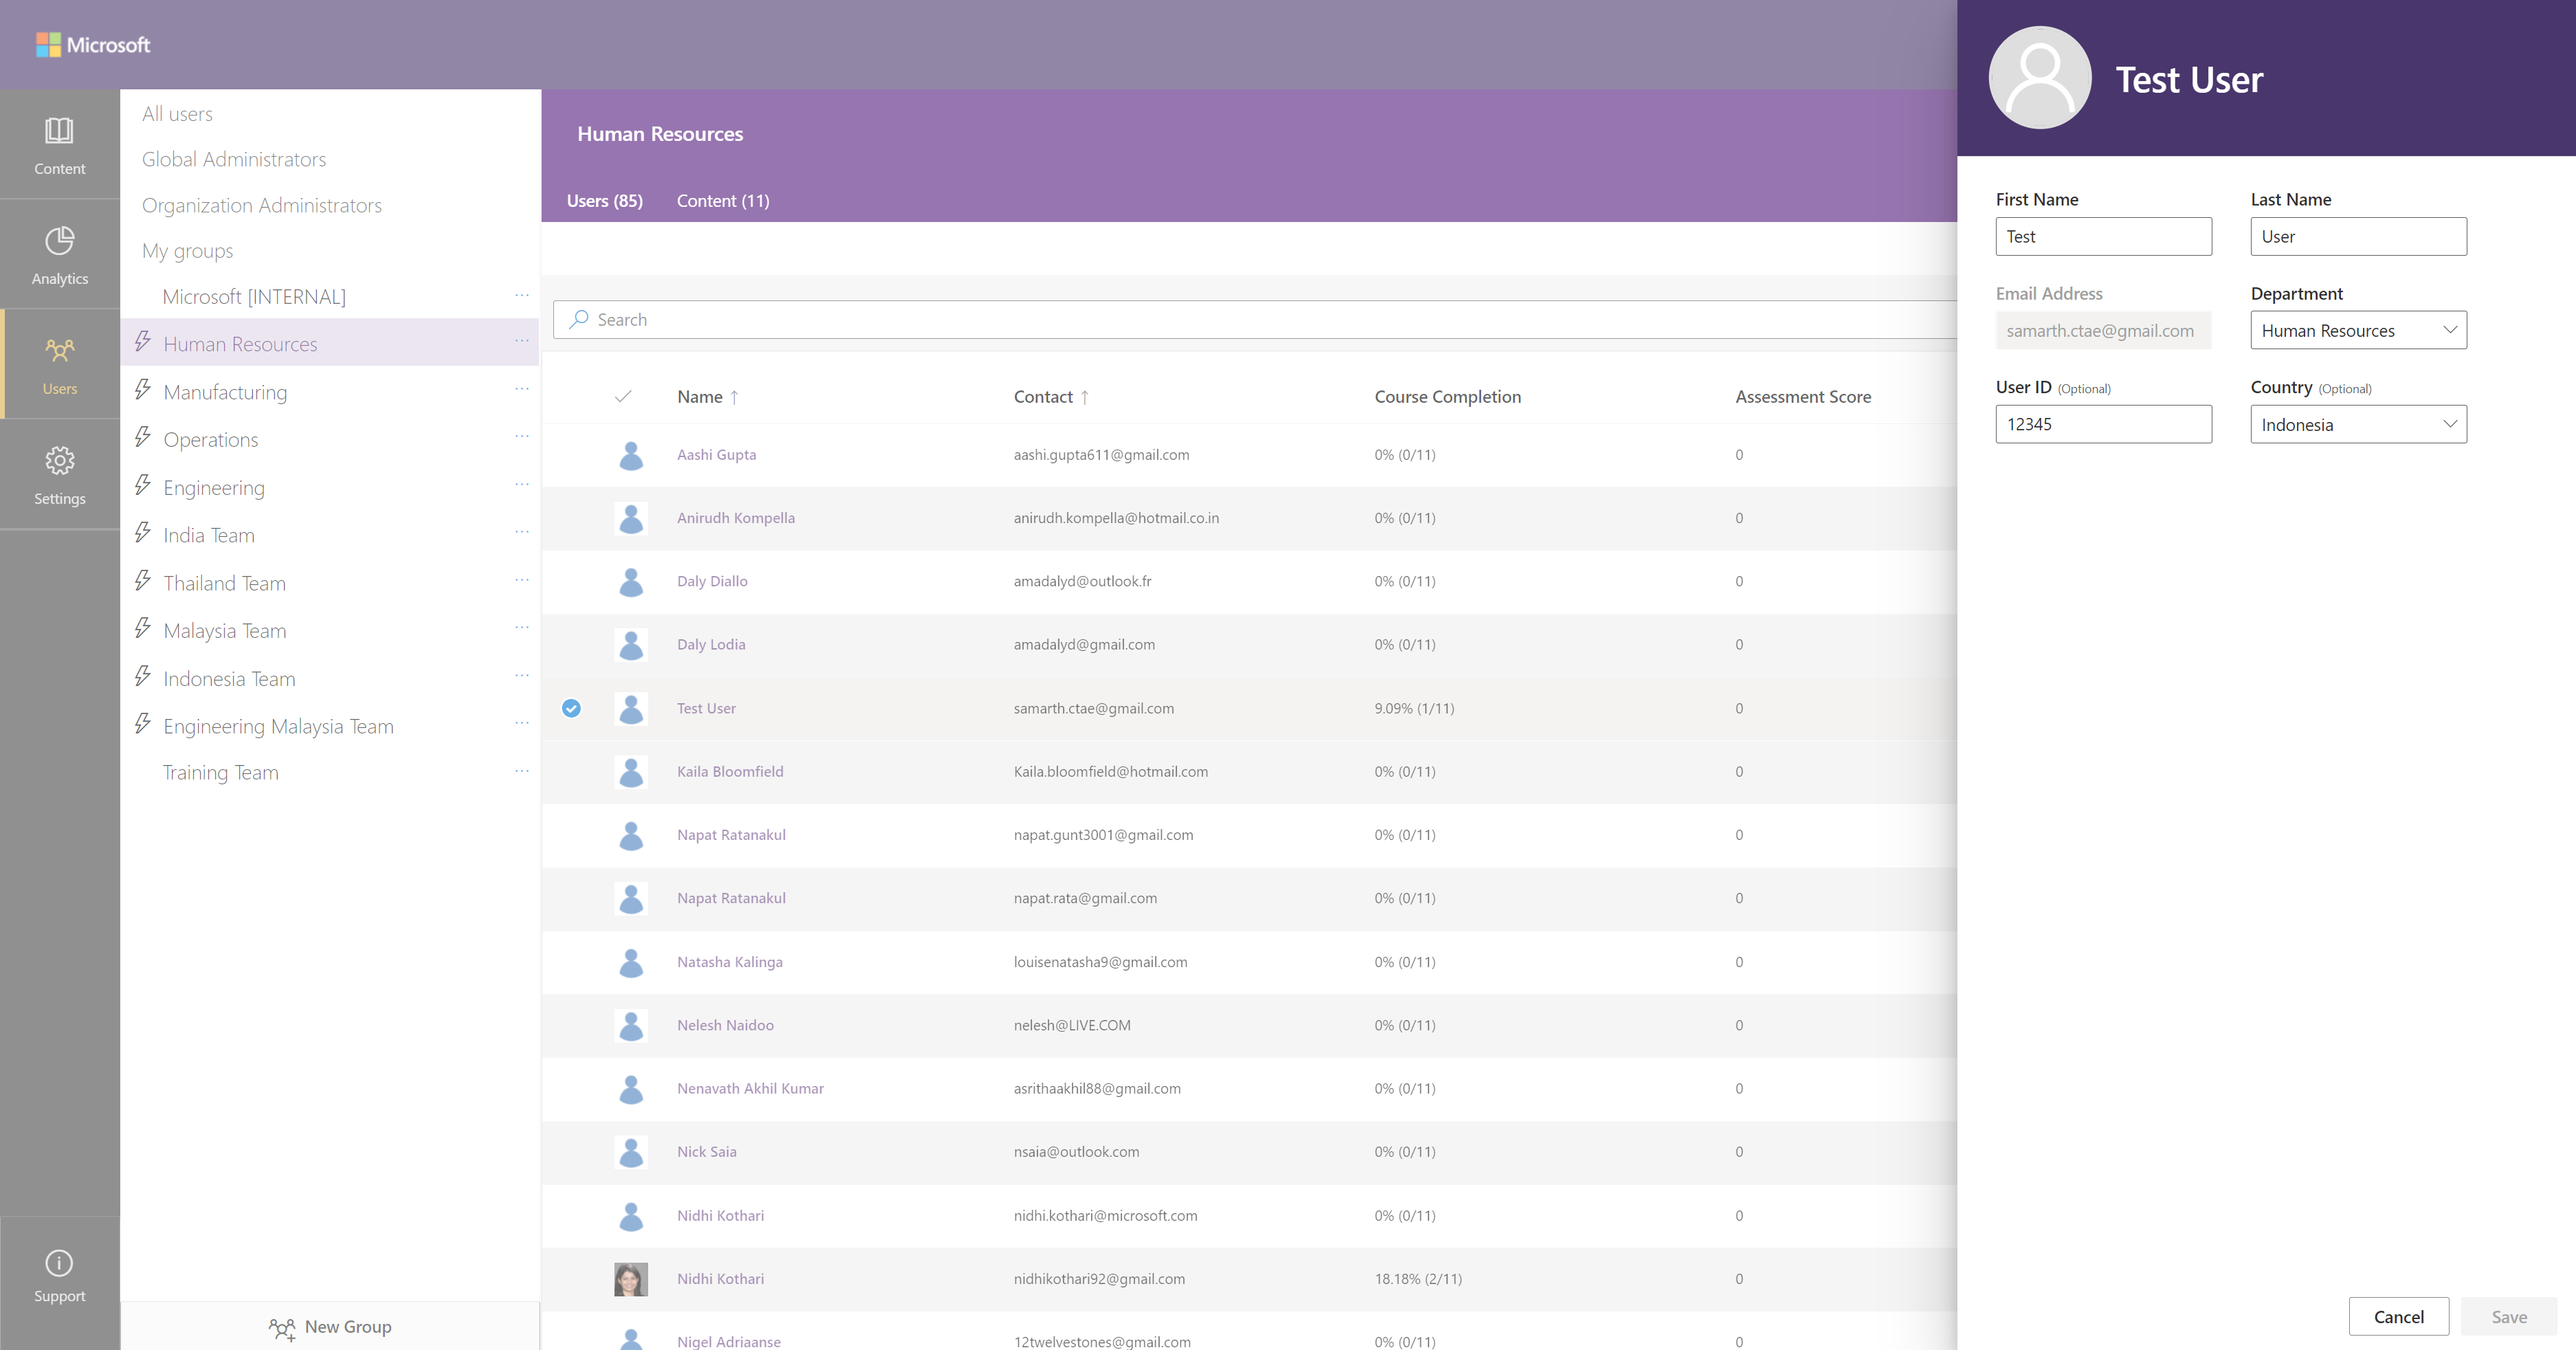This screenshot has height=1350, width=2576.
Task: Select the Test User row checkbox
Action: coord(573,707)
